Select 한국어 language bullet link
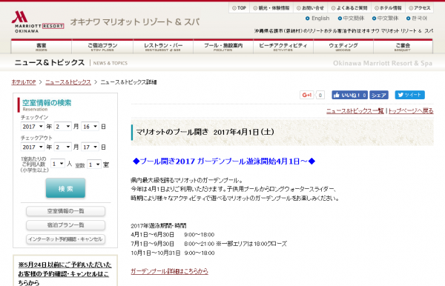This screenshot has height=286, width=445. point(417,19)
